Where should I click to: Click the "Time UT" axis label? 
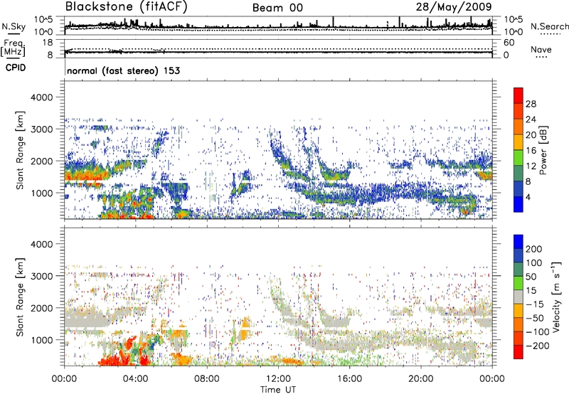tap(278, 390)
